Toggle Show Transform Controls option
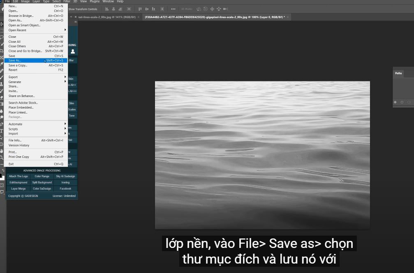Screen dimensions: 414x273 [83, 9]
